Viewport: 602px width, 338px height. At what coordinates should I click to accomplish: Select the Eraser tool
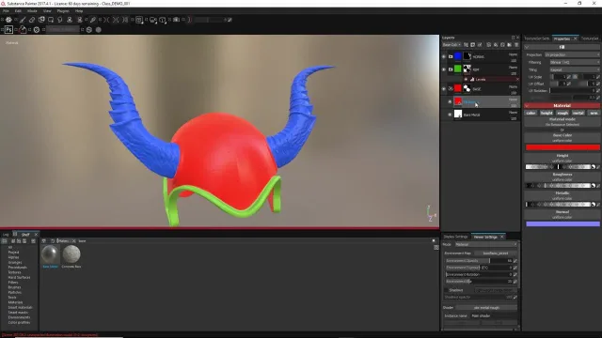click(32, 20)
